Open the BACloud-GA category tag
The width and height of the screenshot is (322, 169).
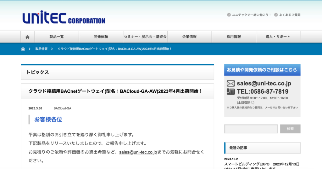(63, 108)
